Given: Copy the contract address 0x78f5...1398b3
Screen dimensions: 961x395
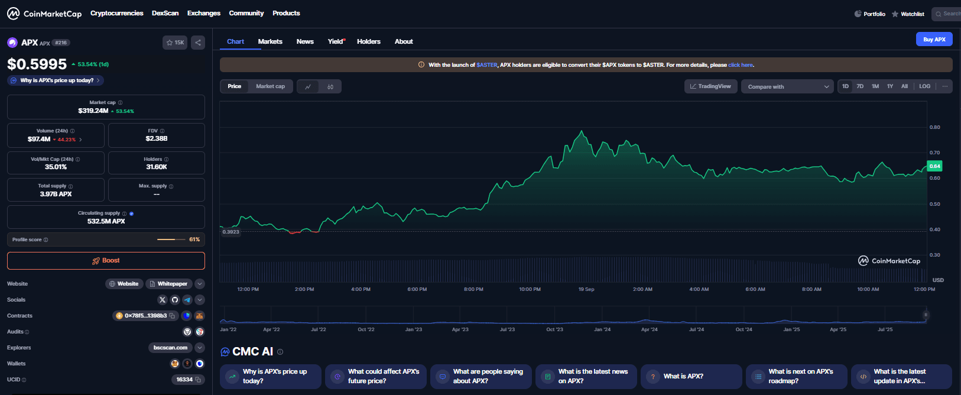Looking at the screenshot, I should (x=172, y=316).
